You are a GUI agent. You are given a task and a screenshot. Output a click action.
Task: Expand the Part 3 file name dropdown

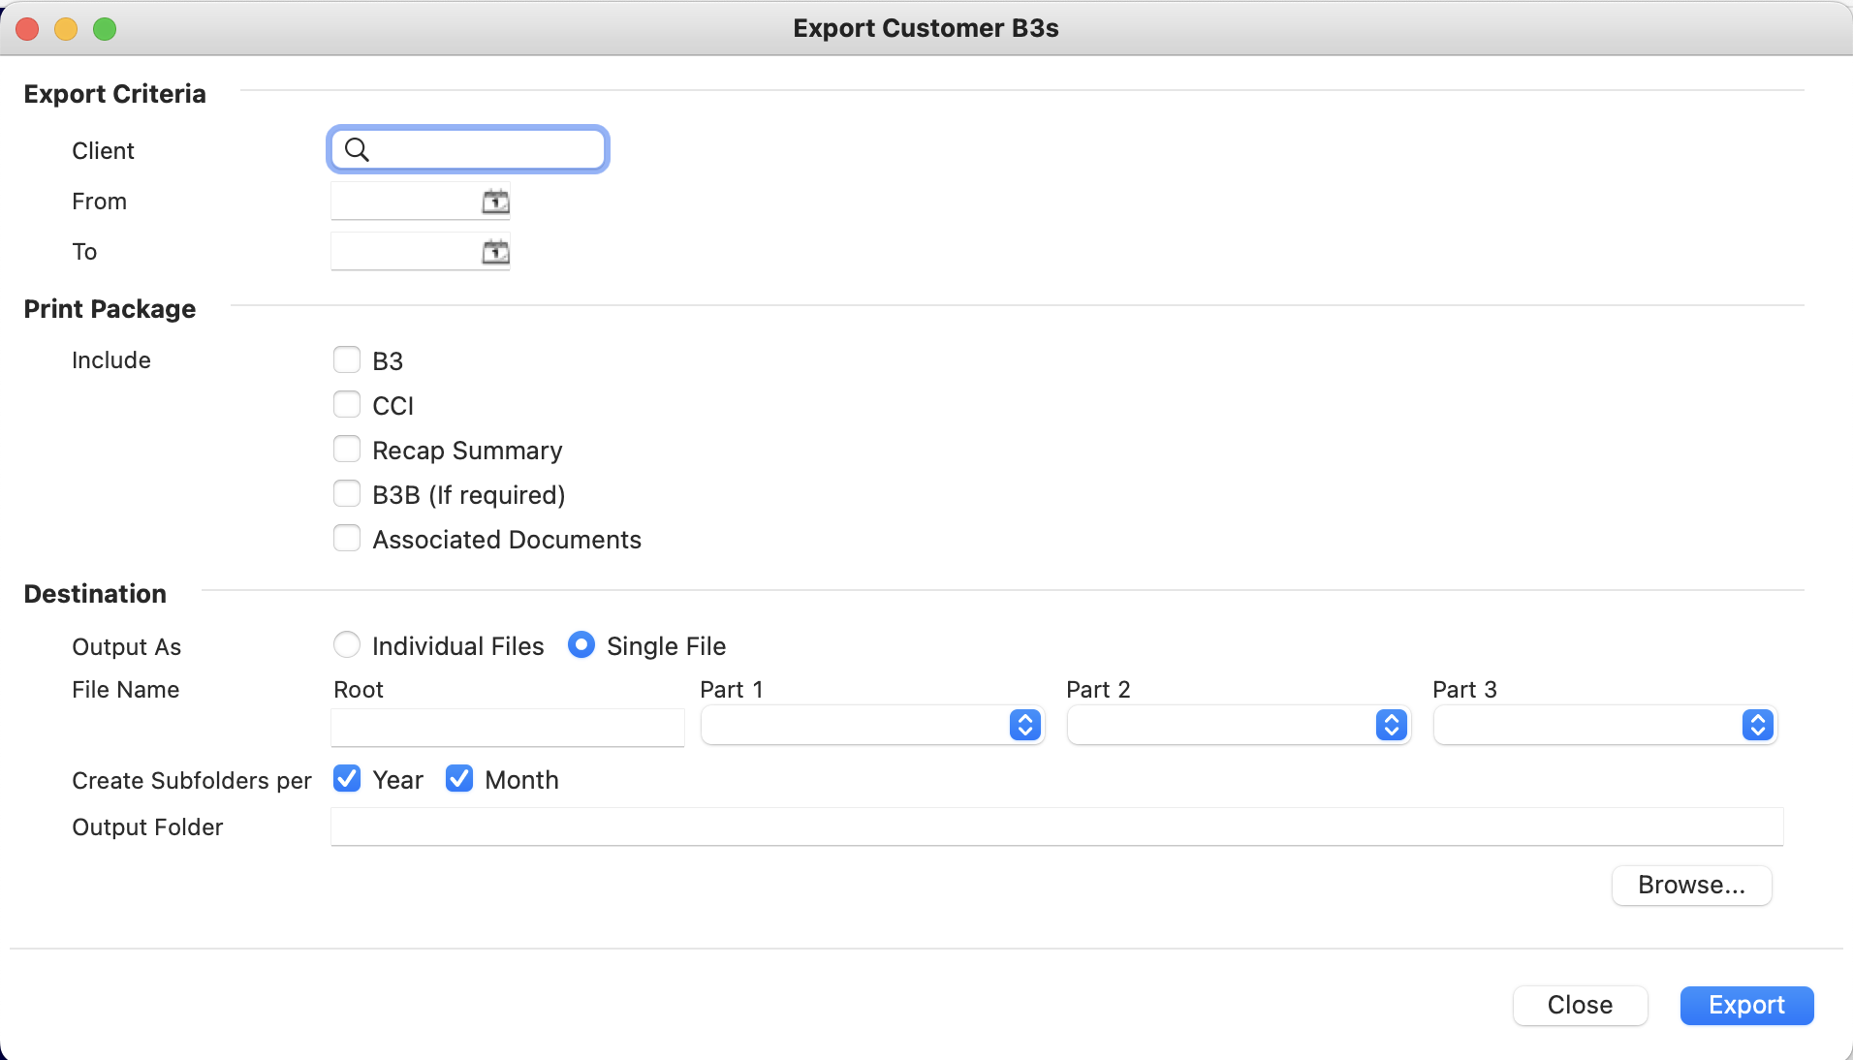1605,725
